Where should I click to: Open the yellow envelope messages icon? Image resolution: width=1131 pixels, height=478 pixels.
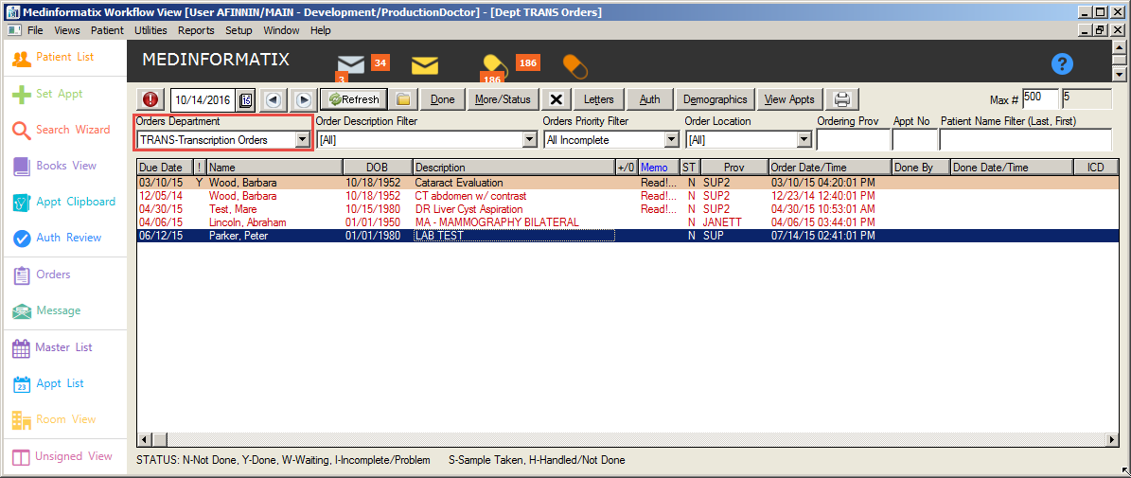(x=425, y=65)
